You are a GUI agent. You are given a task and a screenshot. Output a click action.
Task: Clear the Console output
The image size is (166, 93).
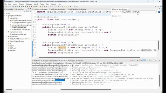(x=137, y=60)
